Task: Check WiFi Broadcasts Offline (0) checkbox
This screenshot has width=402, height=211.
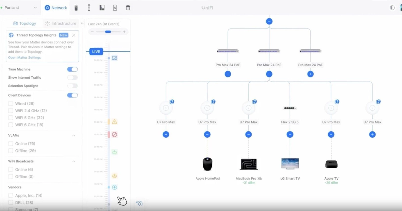Action: click(11, 177)
